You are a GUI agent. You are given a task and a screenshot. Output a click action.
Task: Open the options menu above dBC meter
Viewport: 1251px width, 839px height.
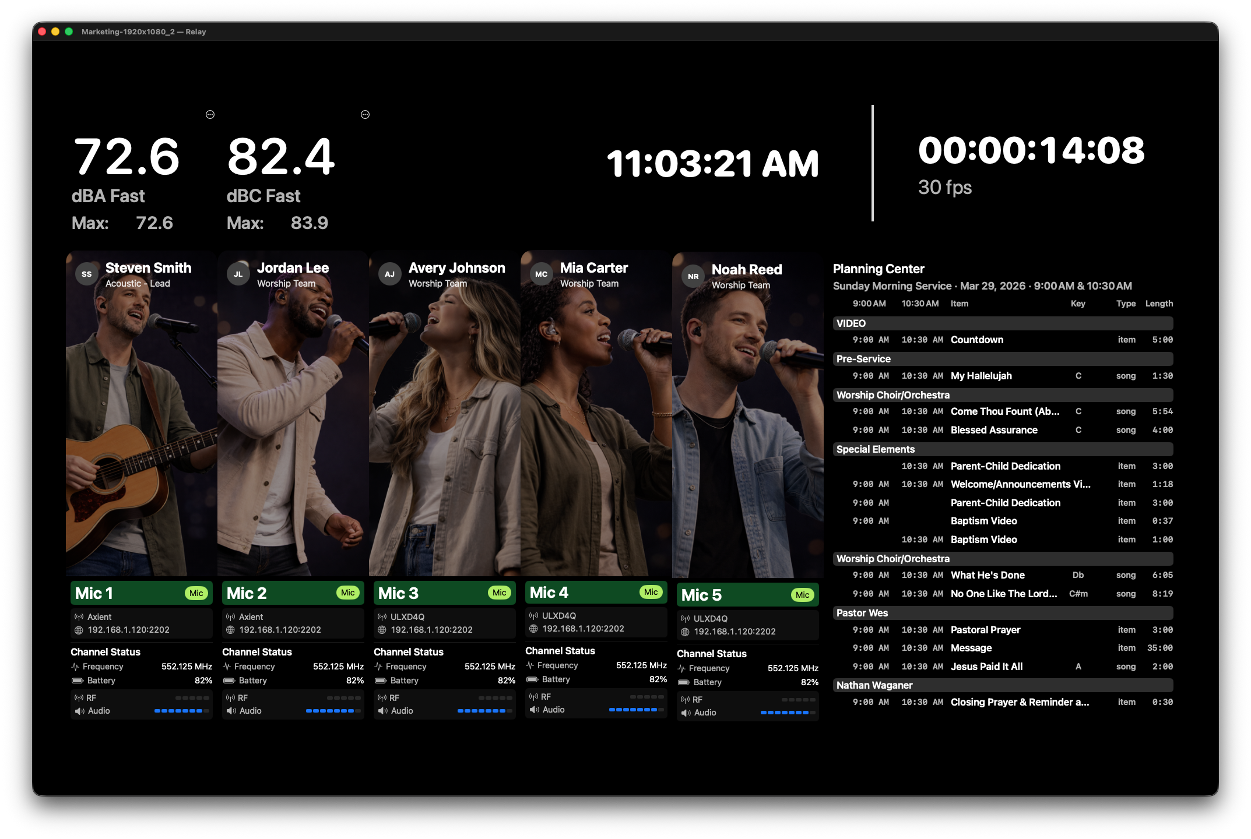point(366,115)
